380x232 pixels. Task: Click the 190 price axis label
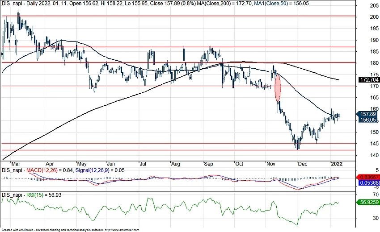[x=374, y=40]
